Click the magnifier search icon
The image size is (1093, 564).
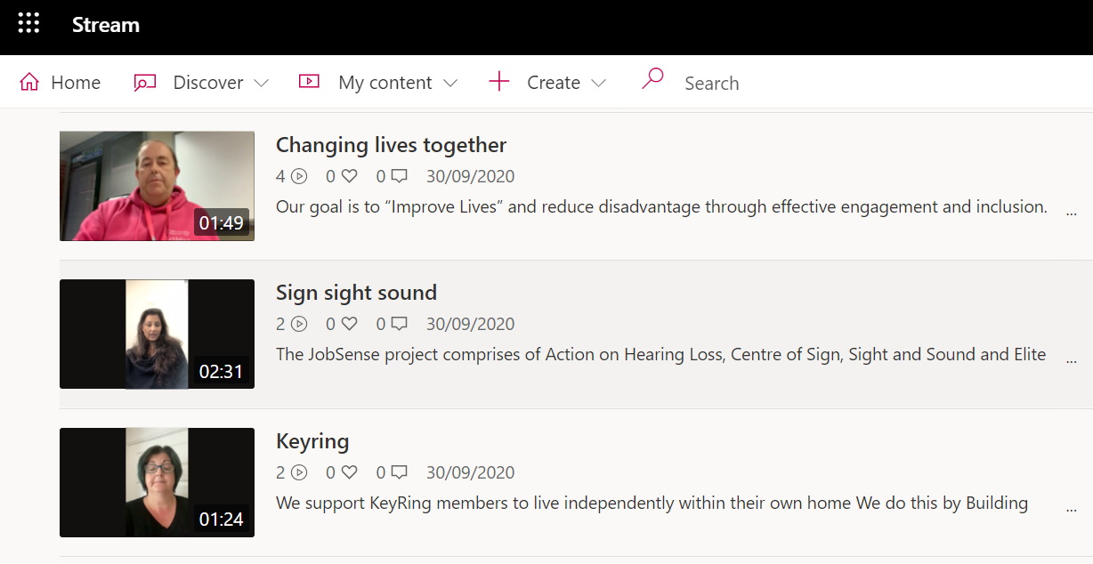[653, 80]
